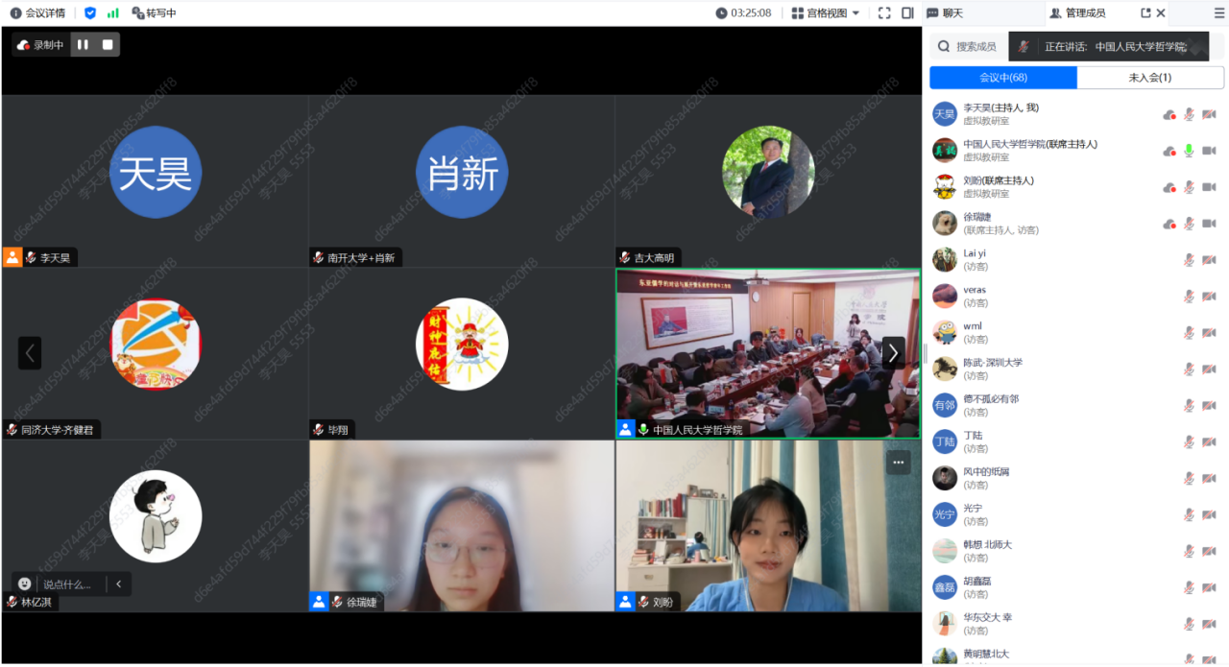Screen dimensions: 1229x667
Task: Stop the cloud recording
Action: (x=108, y=44)
